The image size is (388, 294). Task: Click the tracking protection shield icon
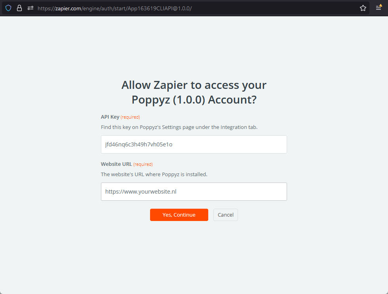pyautogui.click(x=8, y=8)
